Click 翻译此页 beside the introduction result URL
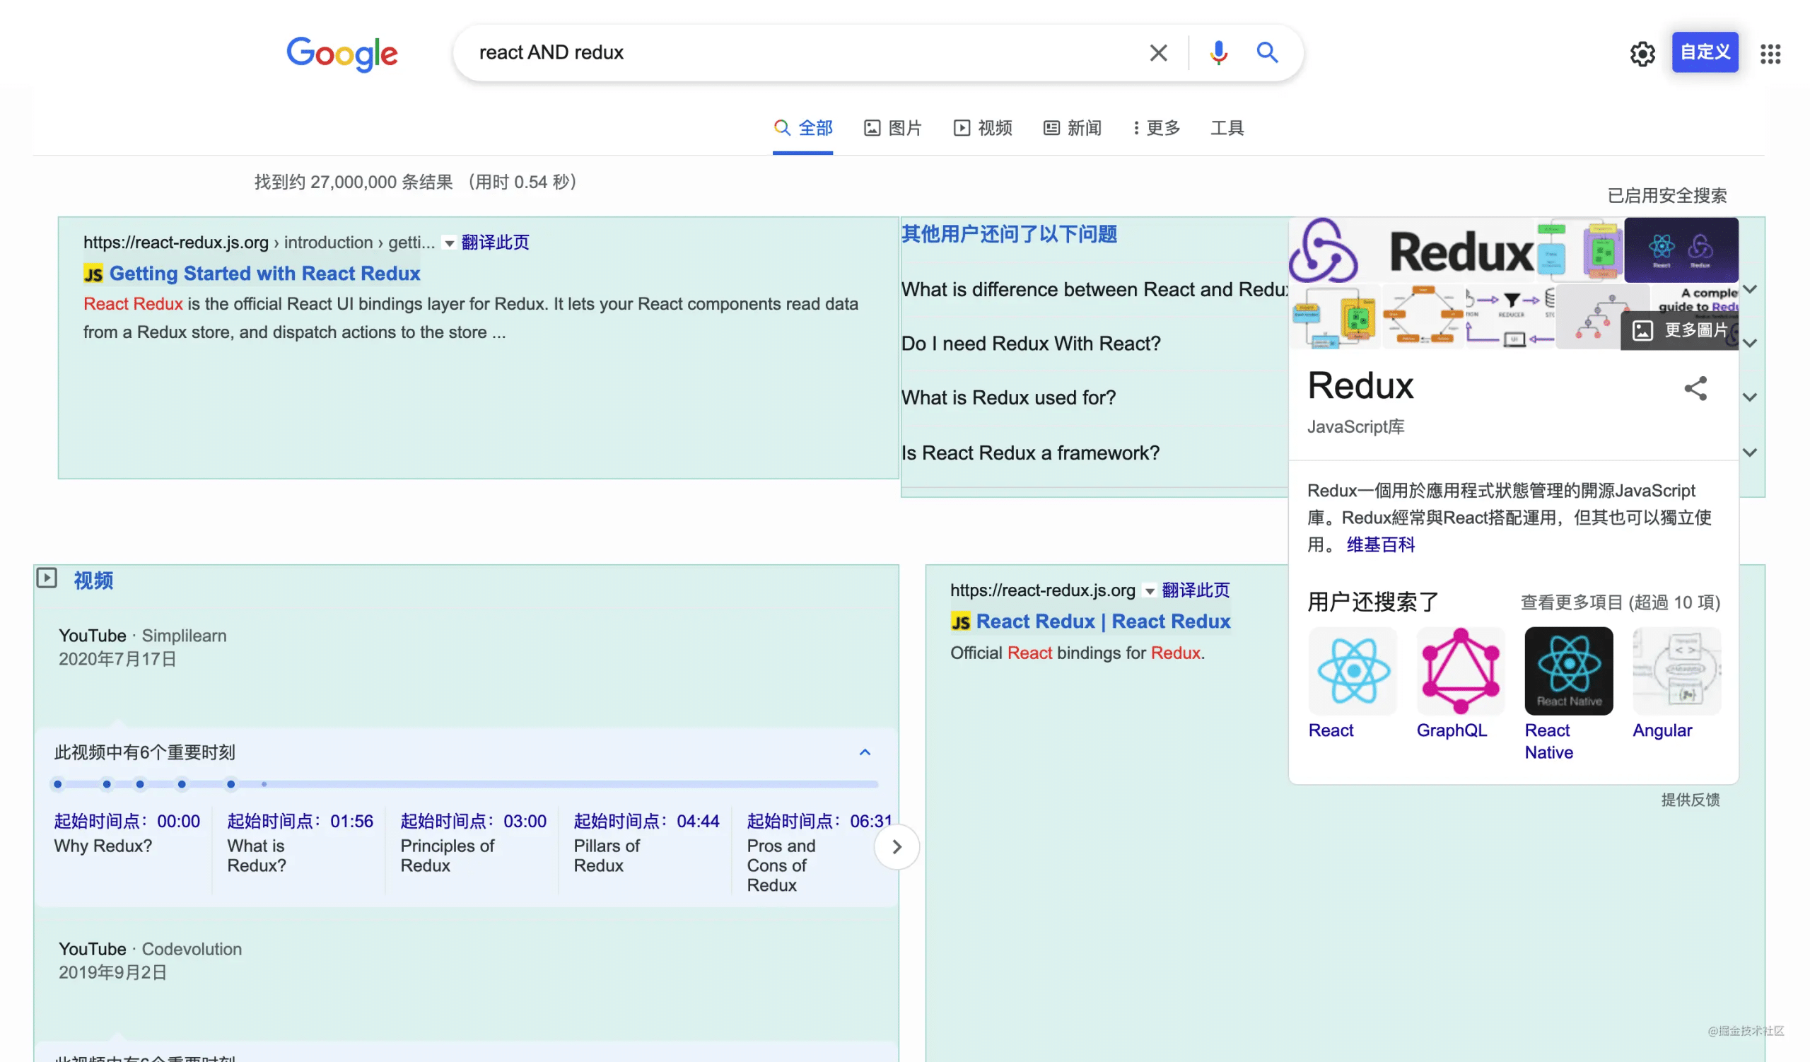1810x1062 pixels. 495,242
